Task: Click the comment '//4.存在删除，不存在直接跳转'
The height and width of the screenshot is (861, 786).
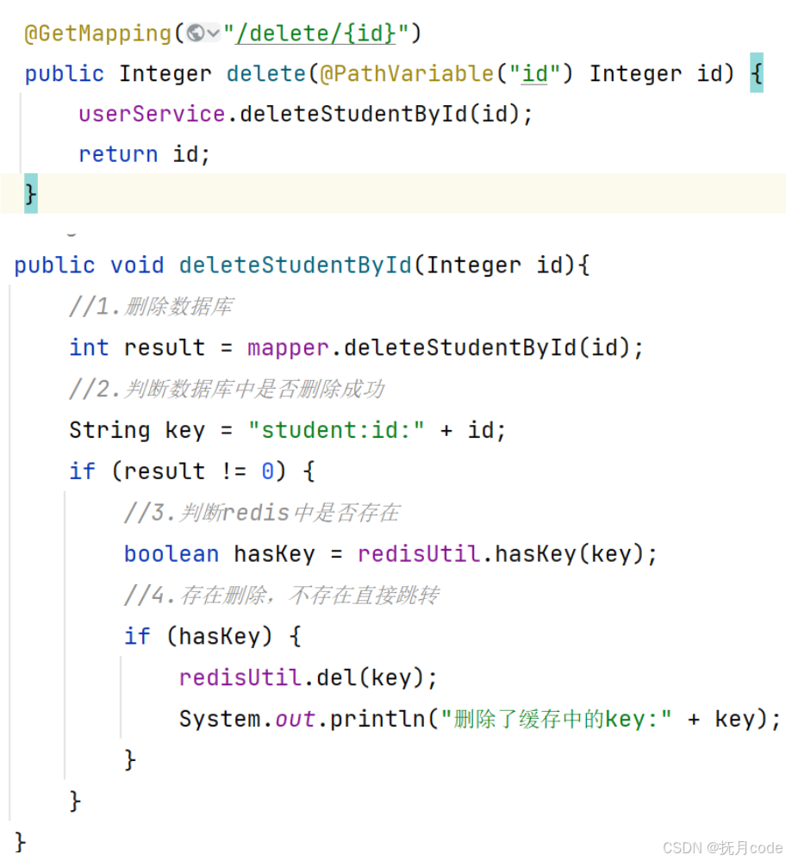Action: pos(281,596)
